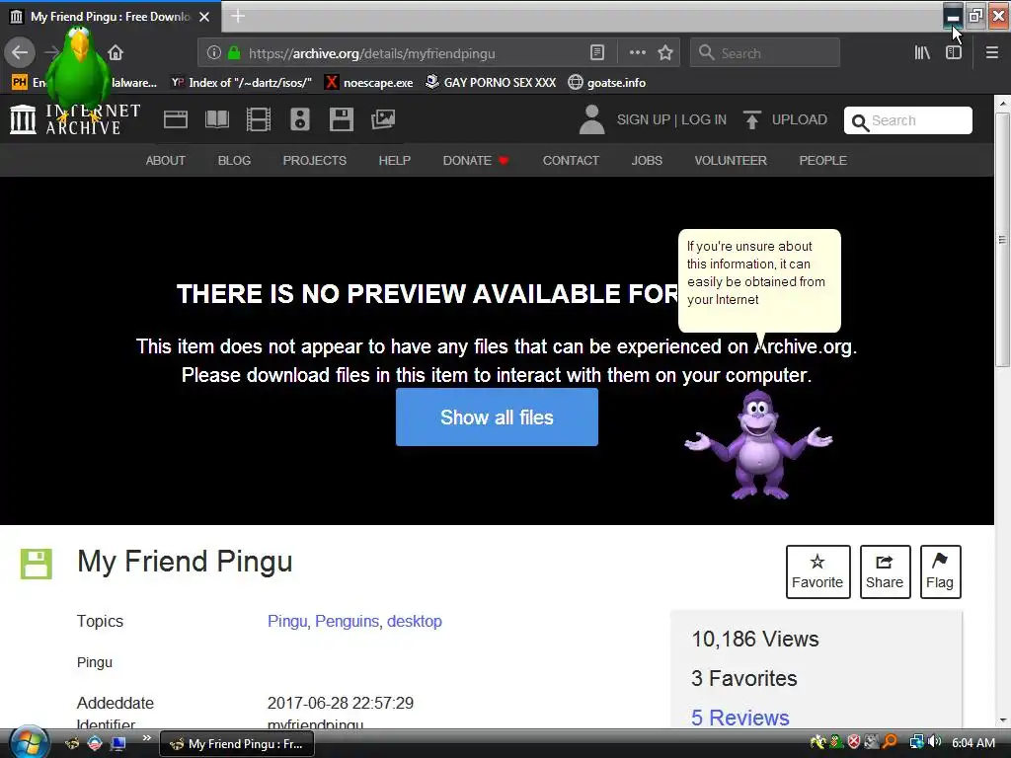Screen dimensions: 1011x758
Task: Click the Flag button
Action: coord(940,571)
